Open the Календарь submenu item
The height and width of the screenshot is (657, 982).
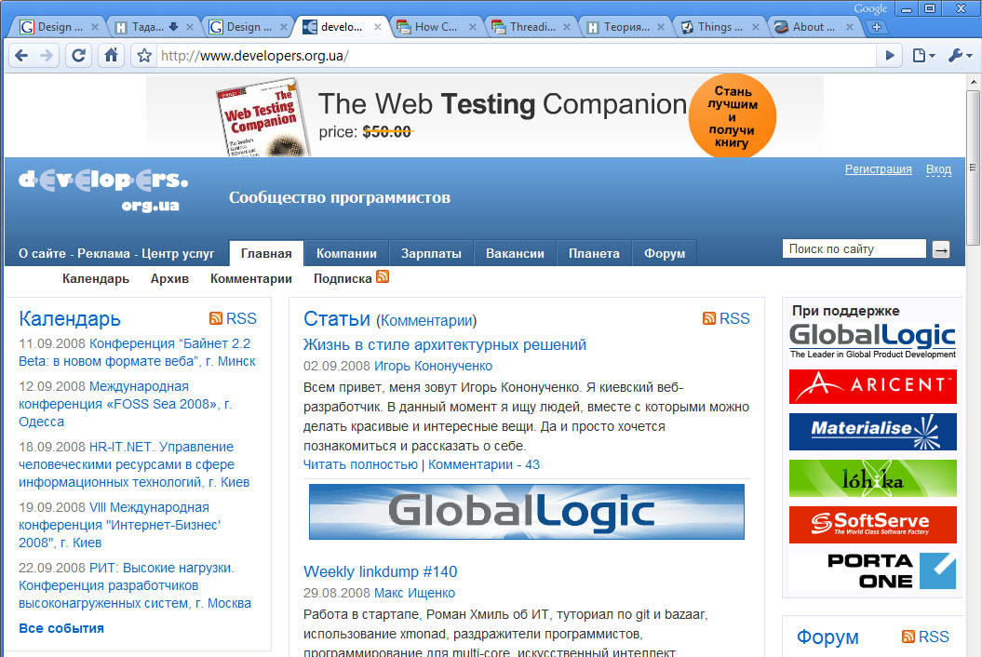point(96,278)
